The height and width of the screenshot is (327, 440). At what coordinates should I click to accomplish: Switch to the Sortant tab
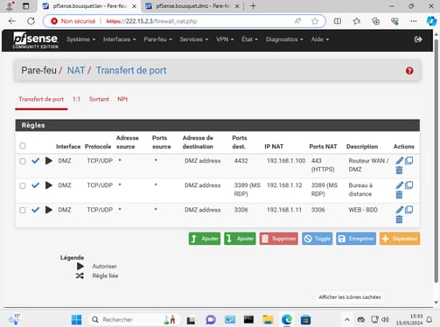pos(99,99)
